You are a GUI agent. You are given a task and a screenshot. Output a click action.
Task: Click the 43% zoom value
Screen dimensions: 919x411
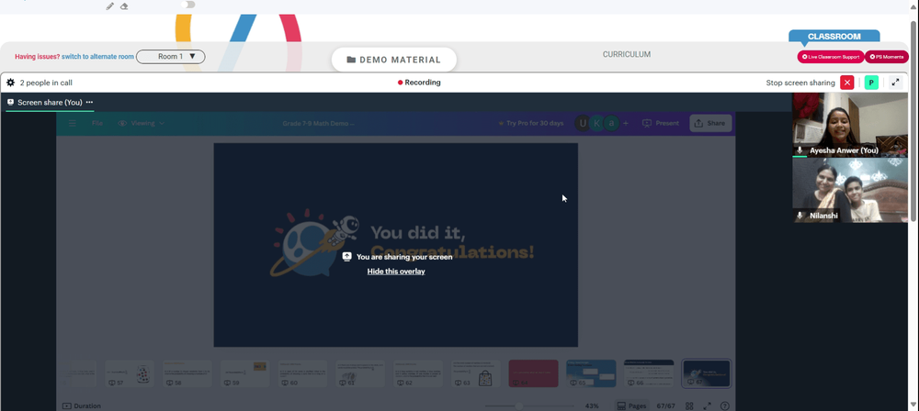592,405
